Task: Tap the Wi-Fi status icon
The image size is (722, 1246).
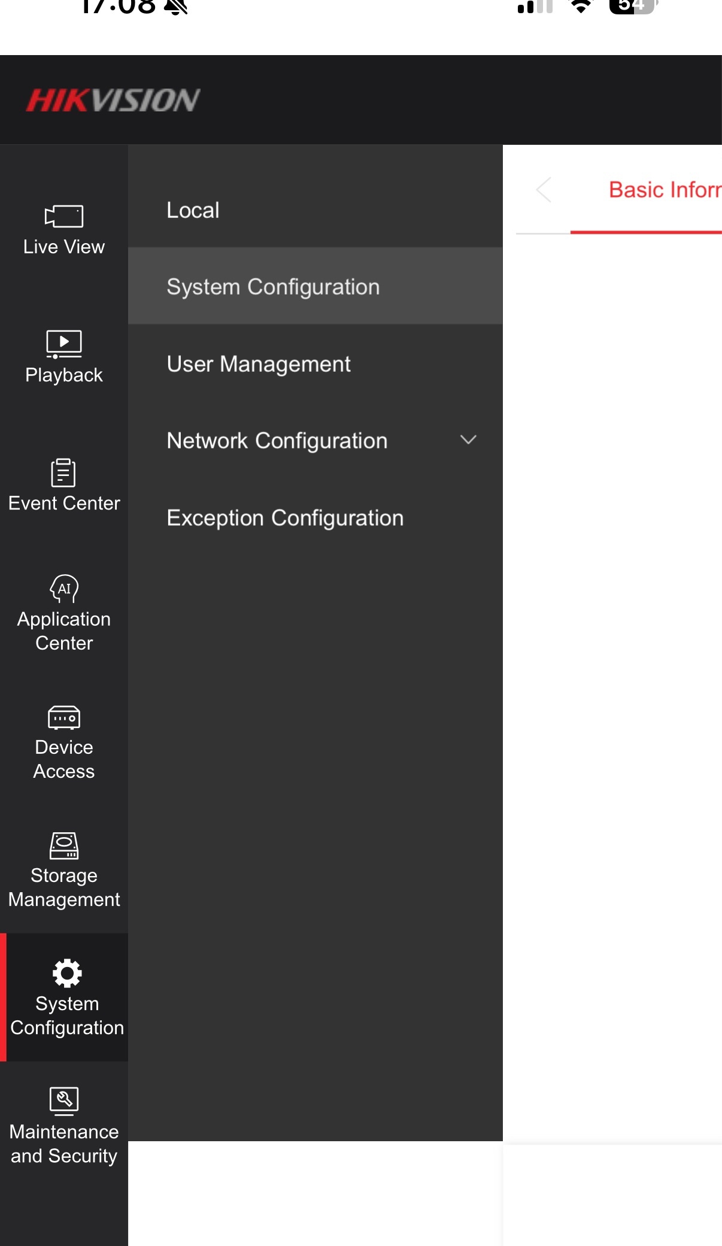Action: [x=580, y=6]
